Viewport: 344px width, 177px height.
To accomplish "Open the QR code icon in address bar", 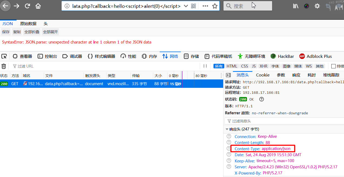I will (193, 6).
